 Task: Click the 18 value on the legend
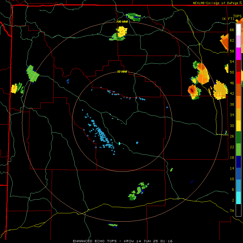[x=232, y=158]
